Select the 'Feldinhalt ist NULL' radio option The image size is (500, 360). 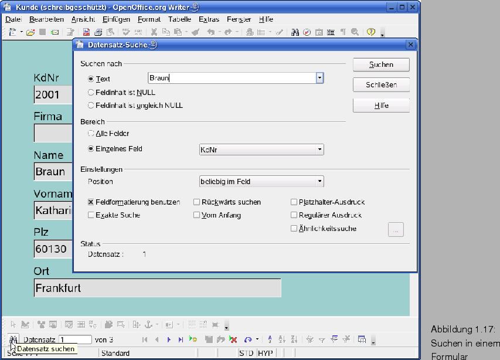pos(90,92)
